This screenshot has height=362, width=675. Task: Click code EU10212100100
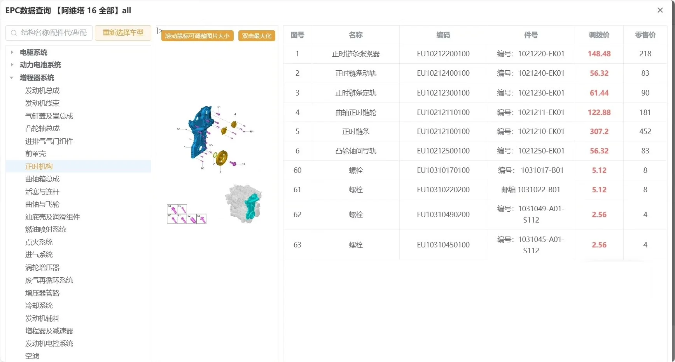pyautogui.click(x=443, y=132)
